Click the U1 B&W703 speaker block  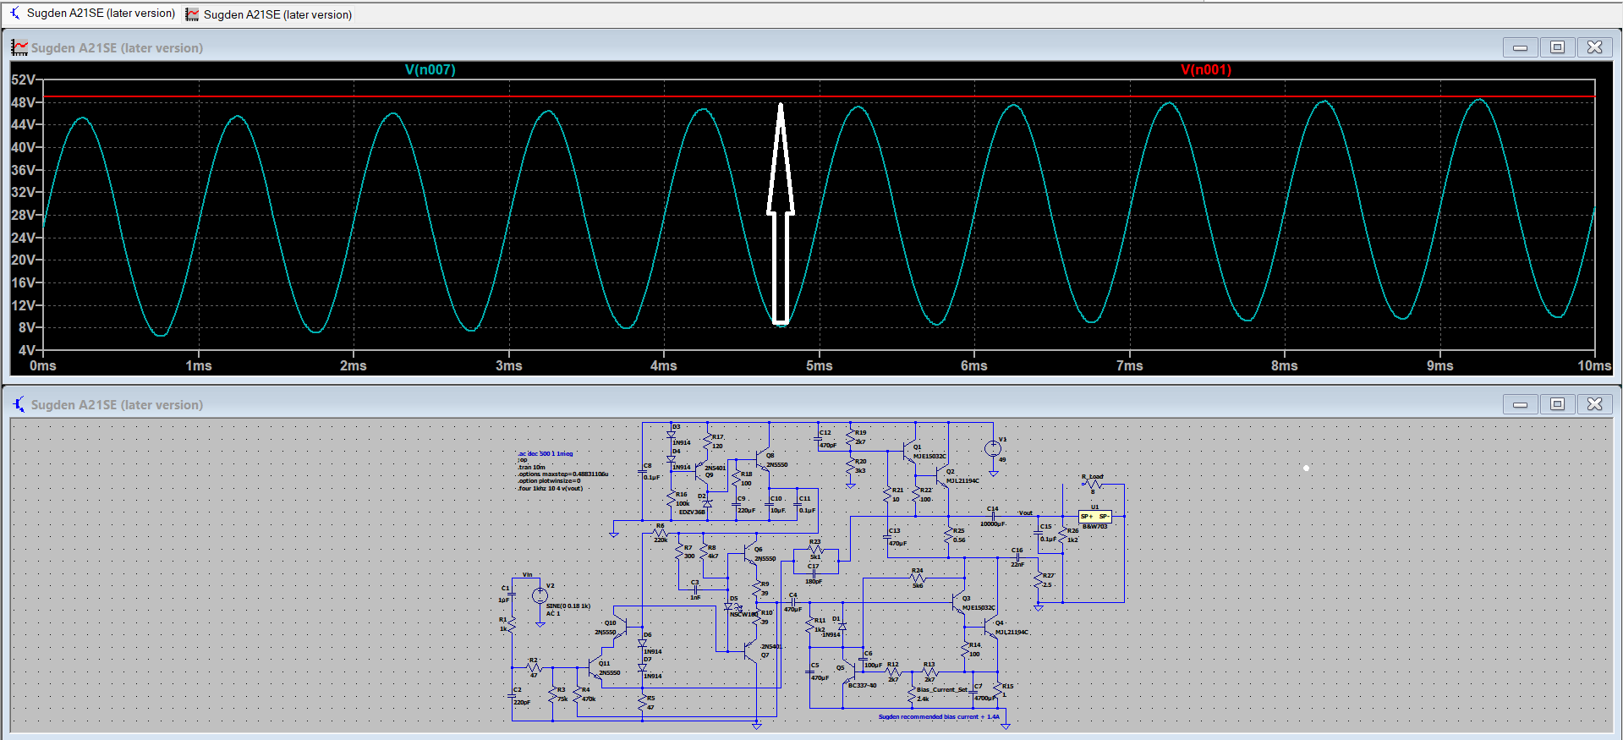coord(1094,516)
